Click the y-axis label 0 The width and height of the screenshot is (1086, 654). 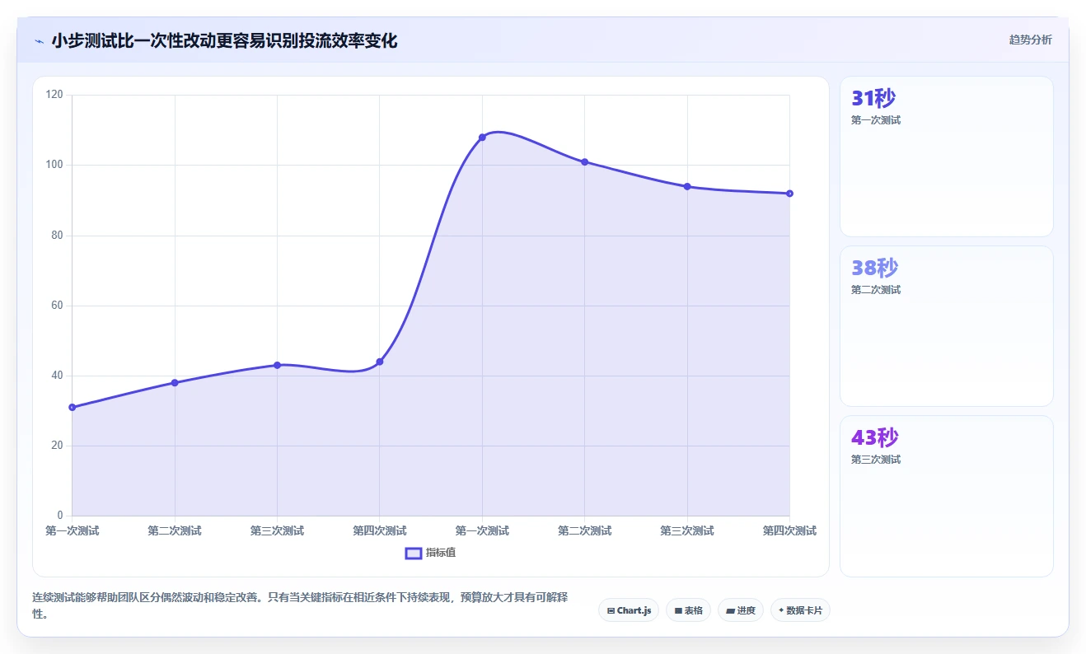point(60,516)
